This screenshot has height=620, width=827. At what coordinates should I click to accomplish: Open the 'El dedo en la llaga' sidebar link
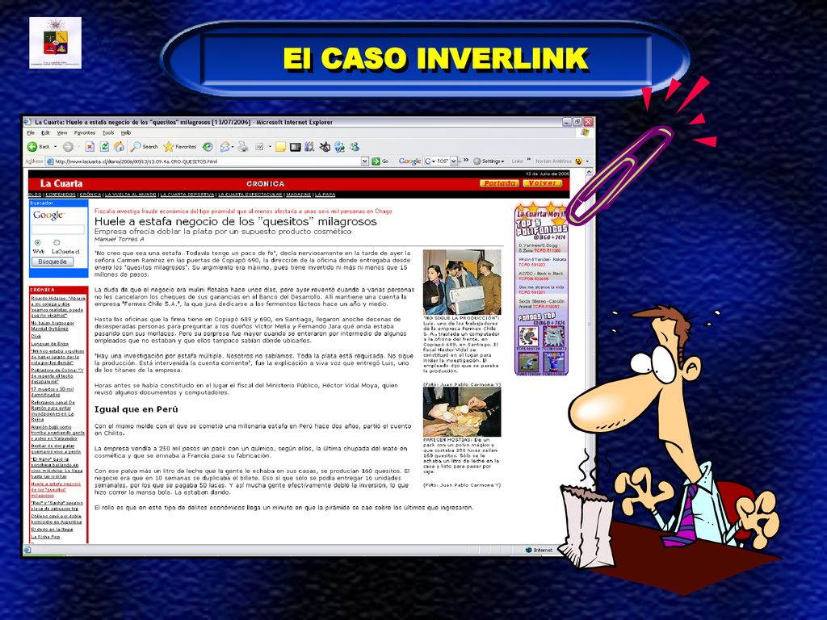52,530
